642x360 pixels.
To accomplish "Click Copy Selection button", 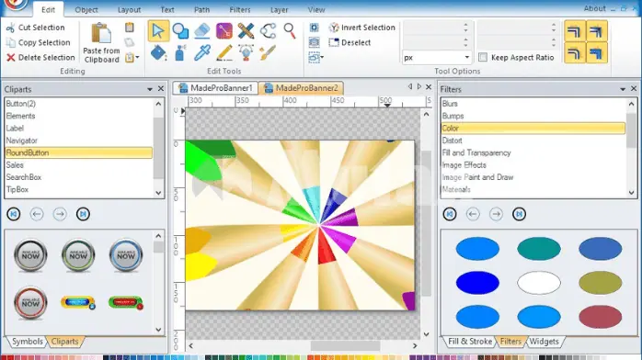I will [x=39, y=42].
